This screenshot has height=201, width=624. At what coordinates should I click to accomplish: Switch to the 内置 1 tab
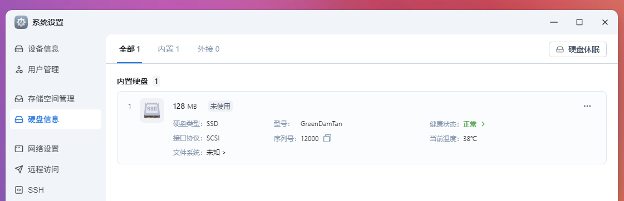click(169, 49)
